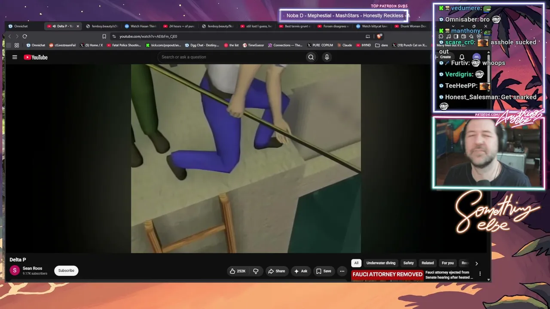The width and height of the screenshot is (550, 309).
Task: Click the YouTube search magnifier button
Action: click(x=311, y=57)
